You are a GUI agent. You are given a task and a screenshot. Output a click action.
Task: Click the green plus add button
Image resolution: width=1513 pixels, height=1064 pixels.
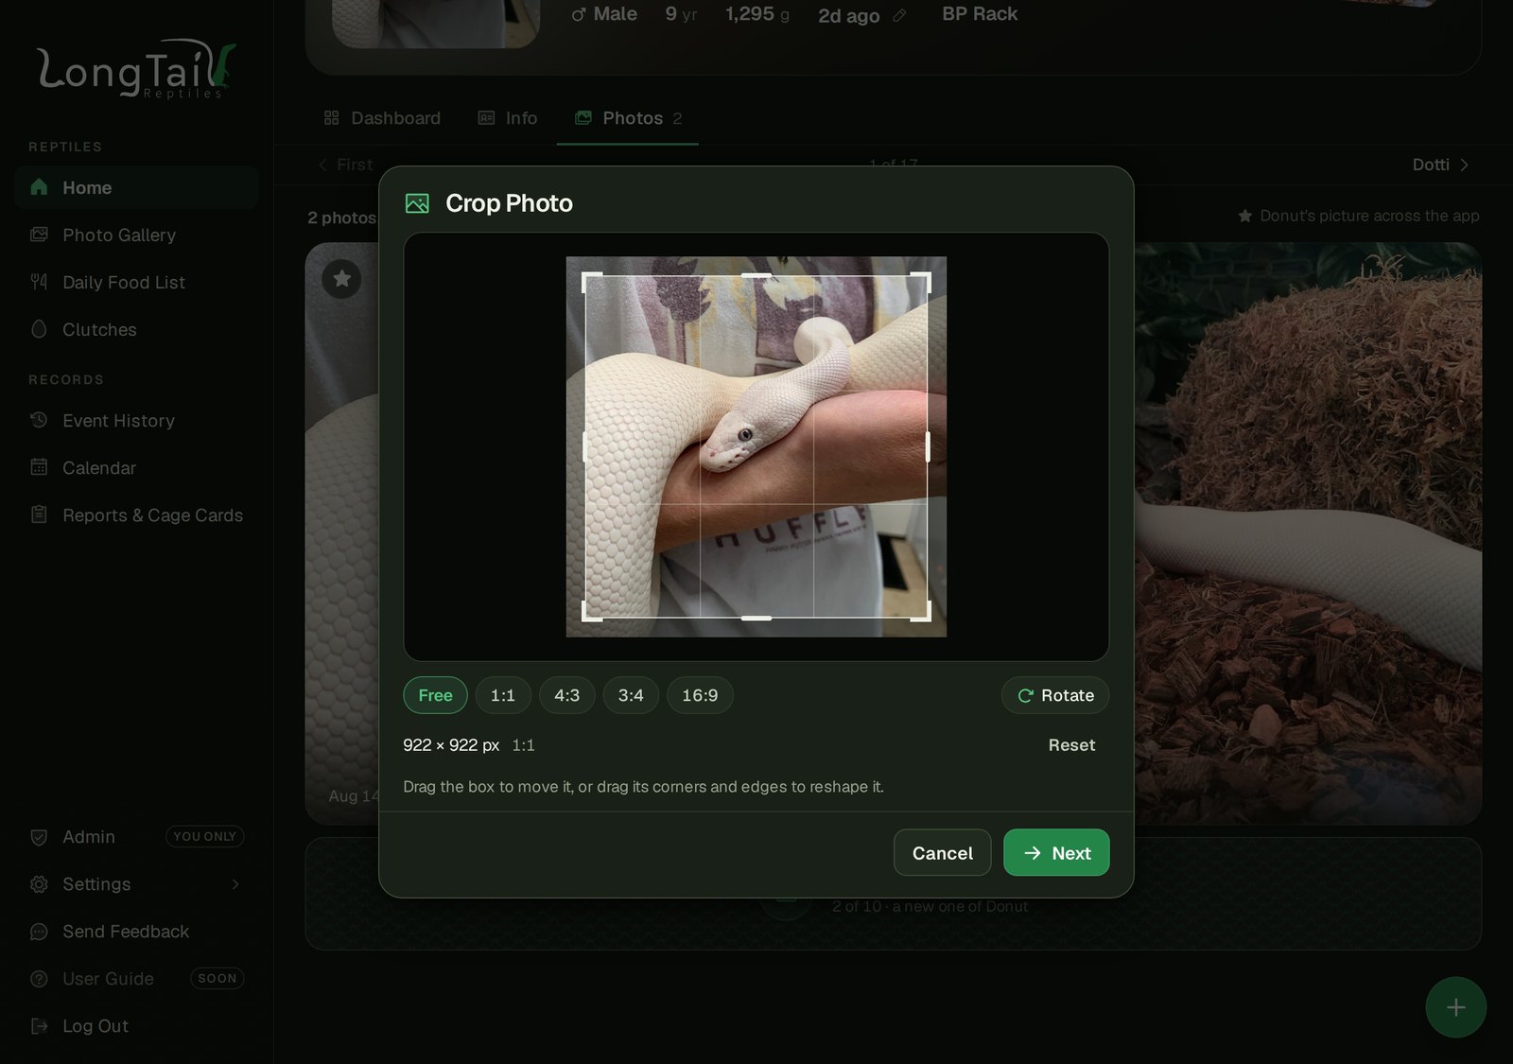click(x=1455, y=1007)
